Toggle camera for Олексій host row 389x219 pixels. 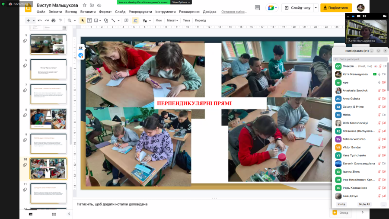point(384,66)
